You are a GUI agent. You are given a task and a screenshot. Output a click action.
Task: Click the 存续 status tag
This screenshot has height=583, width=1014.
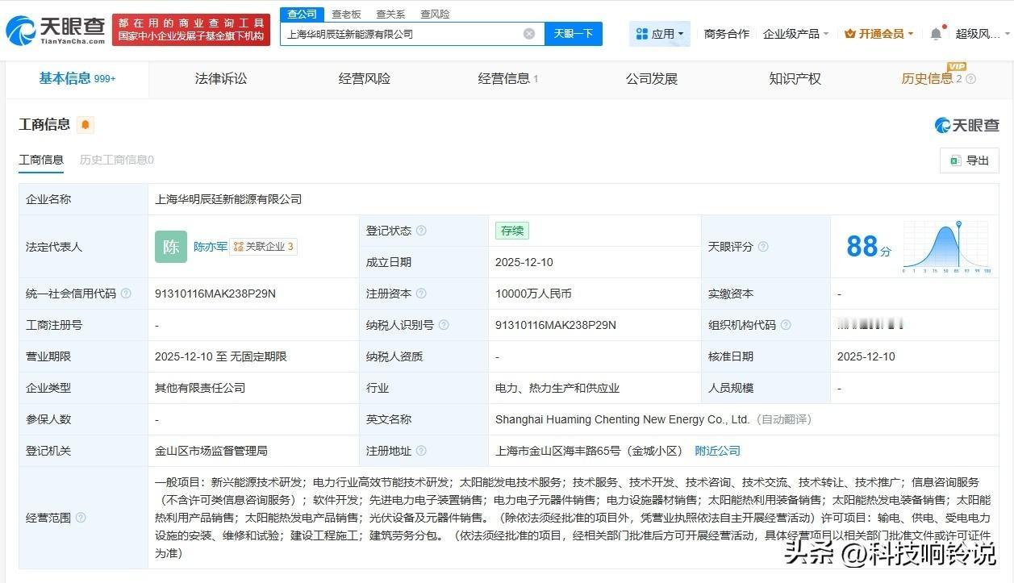click(512, 231)
